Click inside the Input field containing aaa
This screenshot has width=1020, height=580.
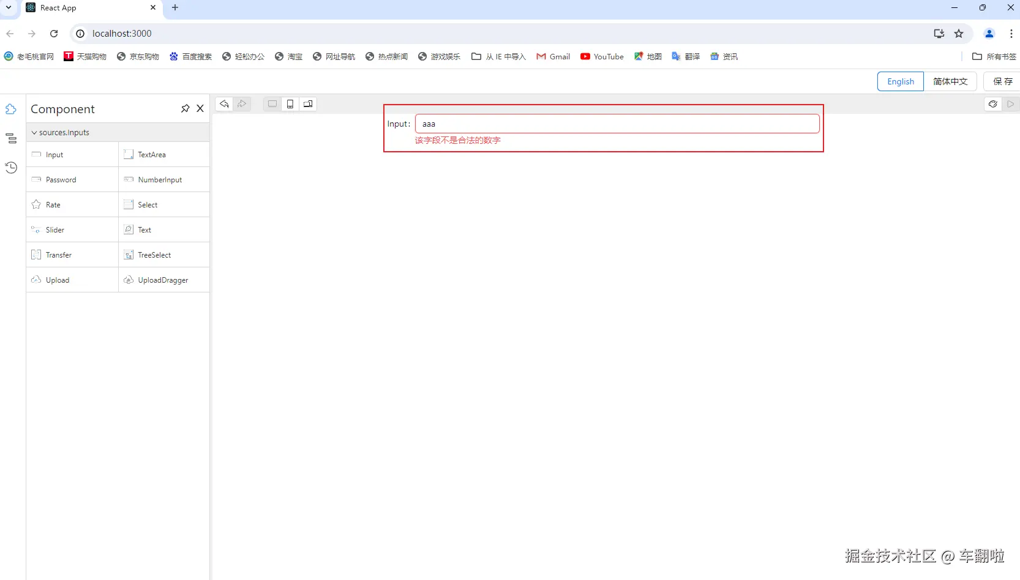pos(616,123)
